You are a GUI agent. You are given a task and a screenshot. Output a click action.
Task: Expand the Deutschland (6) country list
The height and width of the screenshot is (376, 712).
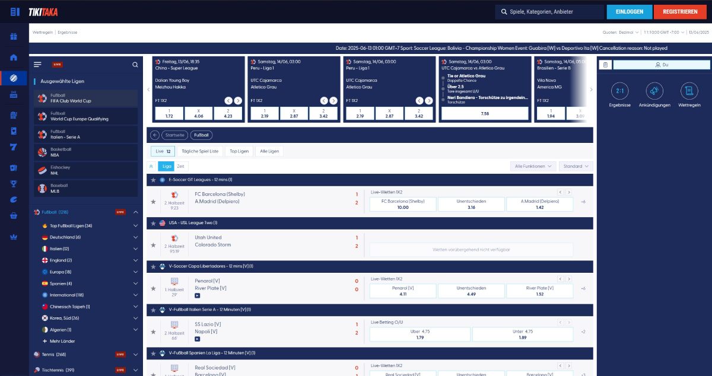136,237
